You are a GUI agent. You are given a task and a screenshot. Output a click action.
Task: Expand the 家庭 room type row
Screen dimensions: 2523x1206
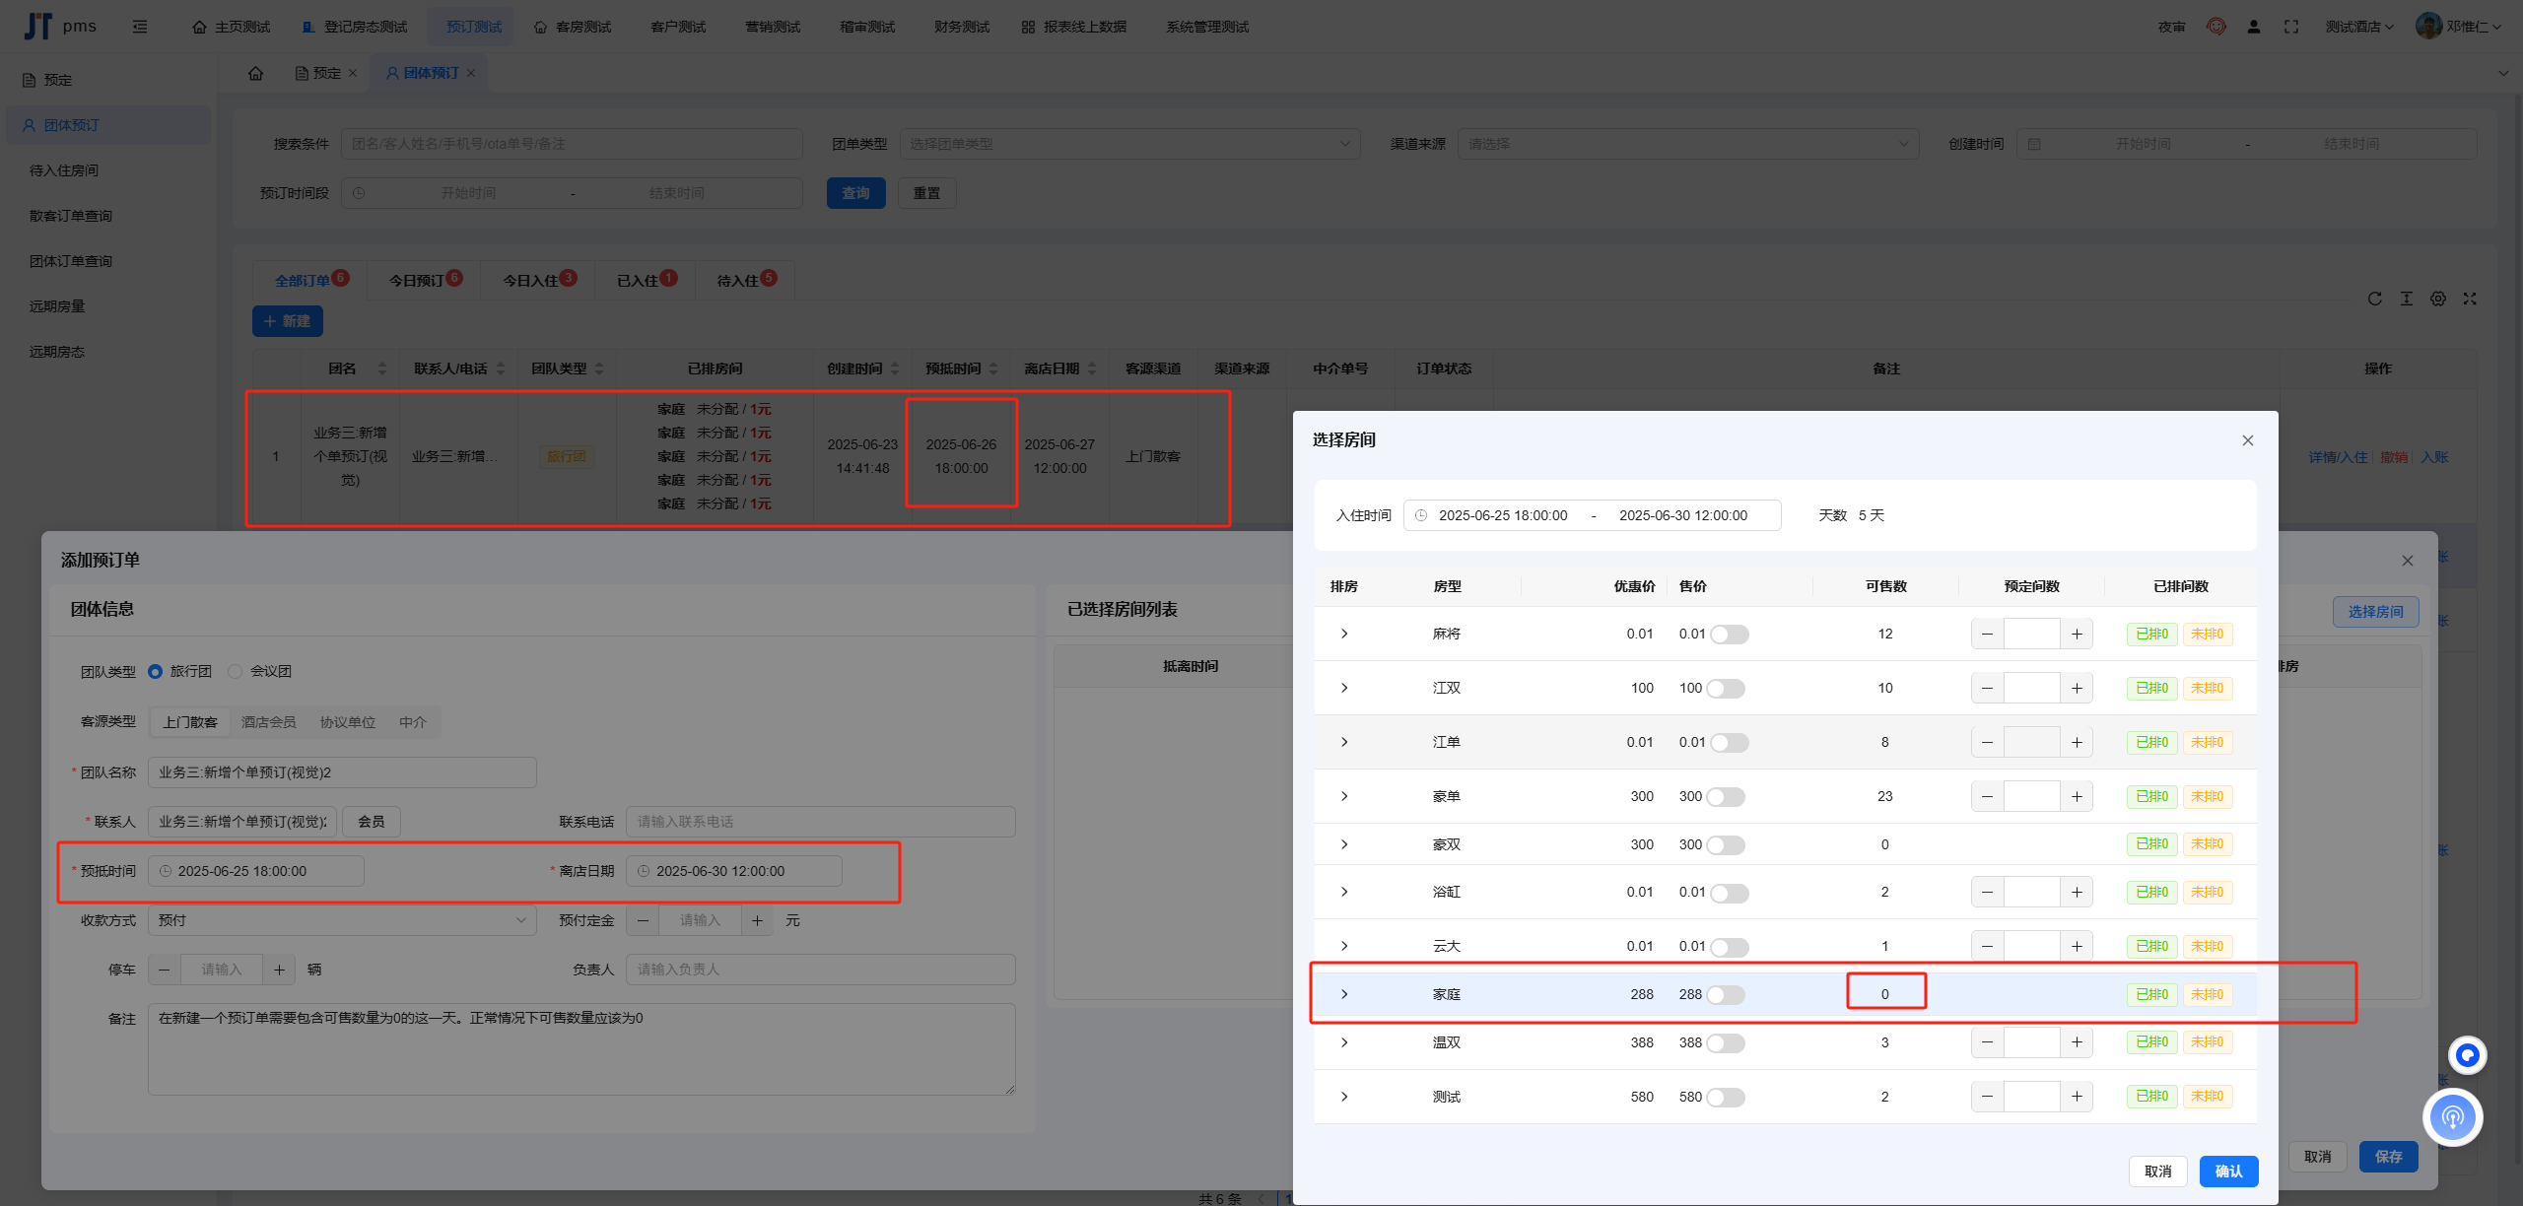click(1344, 994)
